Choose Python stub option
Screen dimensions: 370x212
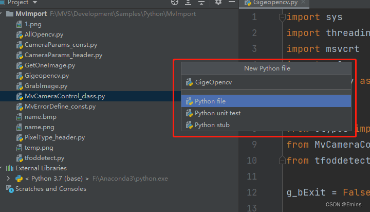tap(266, 125)
